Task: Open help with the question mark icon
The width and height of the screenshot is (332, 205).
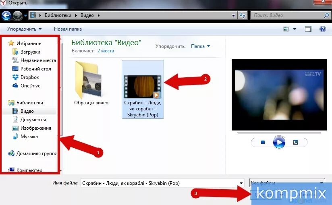Action: point(322,29)
